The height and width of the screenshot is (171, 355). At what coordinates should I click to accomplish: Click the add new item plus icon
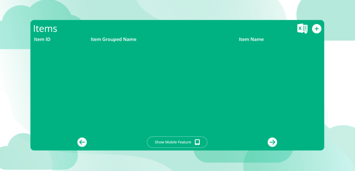coord(317,28)
